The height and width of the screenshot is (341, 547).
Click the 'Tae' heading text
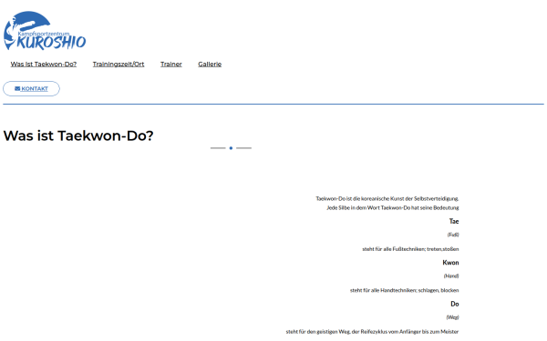click(x=454, y=221)
